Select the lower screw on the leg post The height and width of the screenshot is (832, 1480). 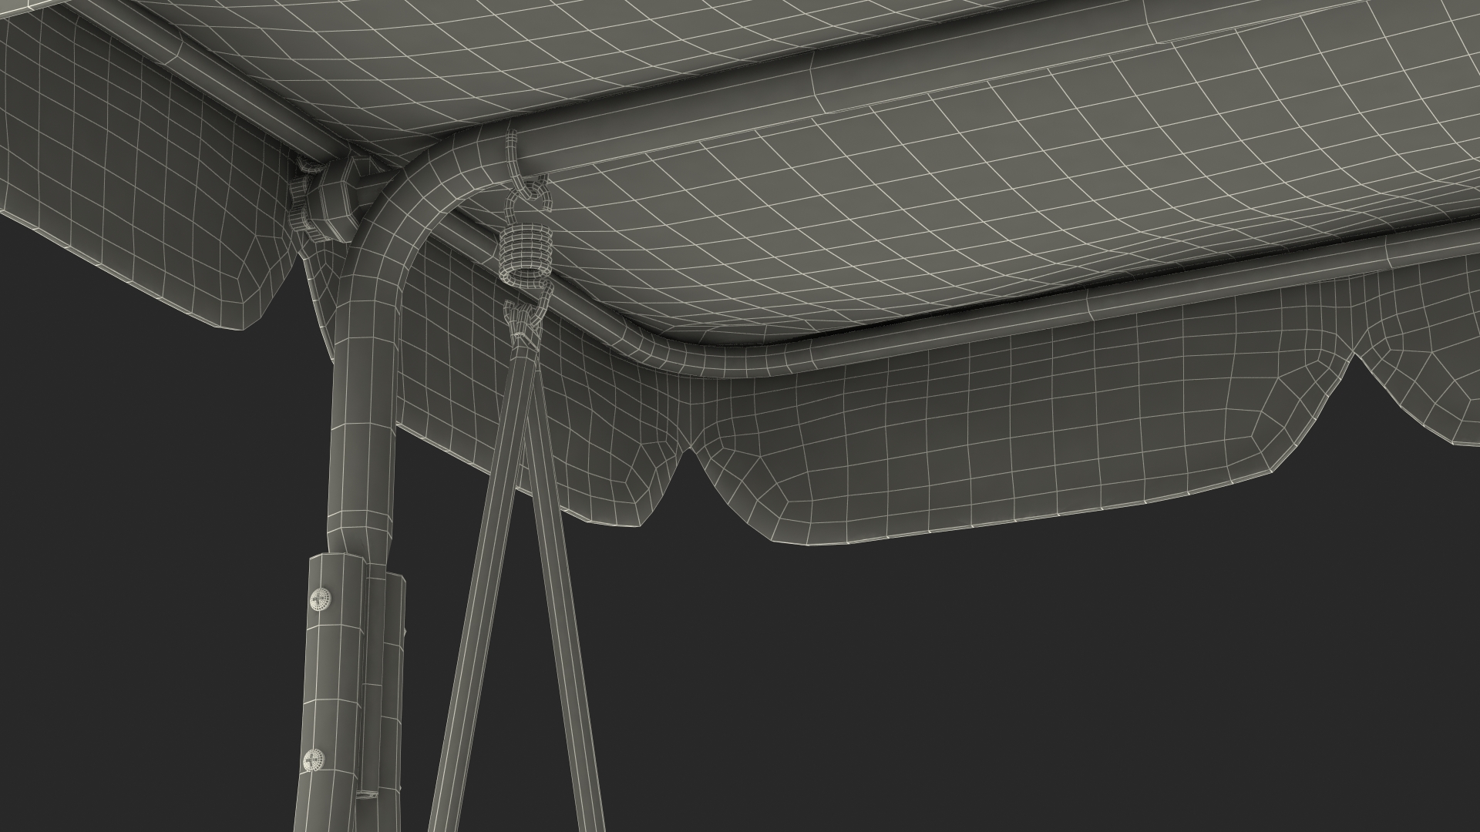tap(314, 760)
